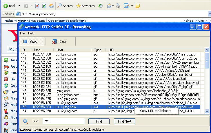The height and width of the screenshot is (133, 211).
Task: Click Yahoo Finance sidebar icon
Action: point(6,73)
